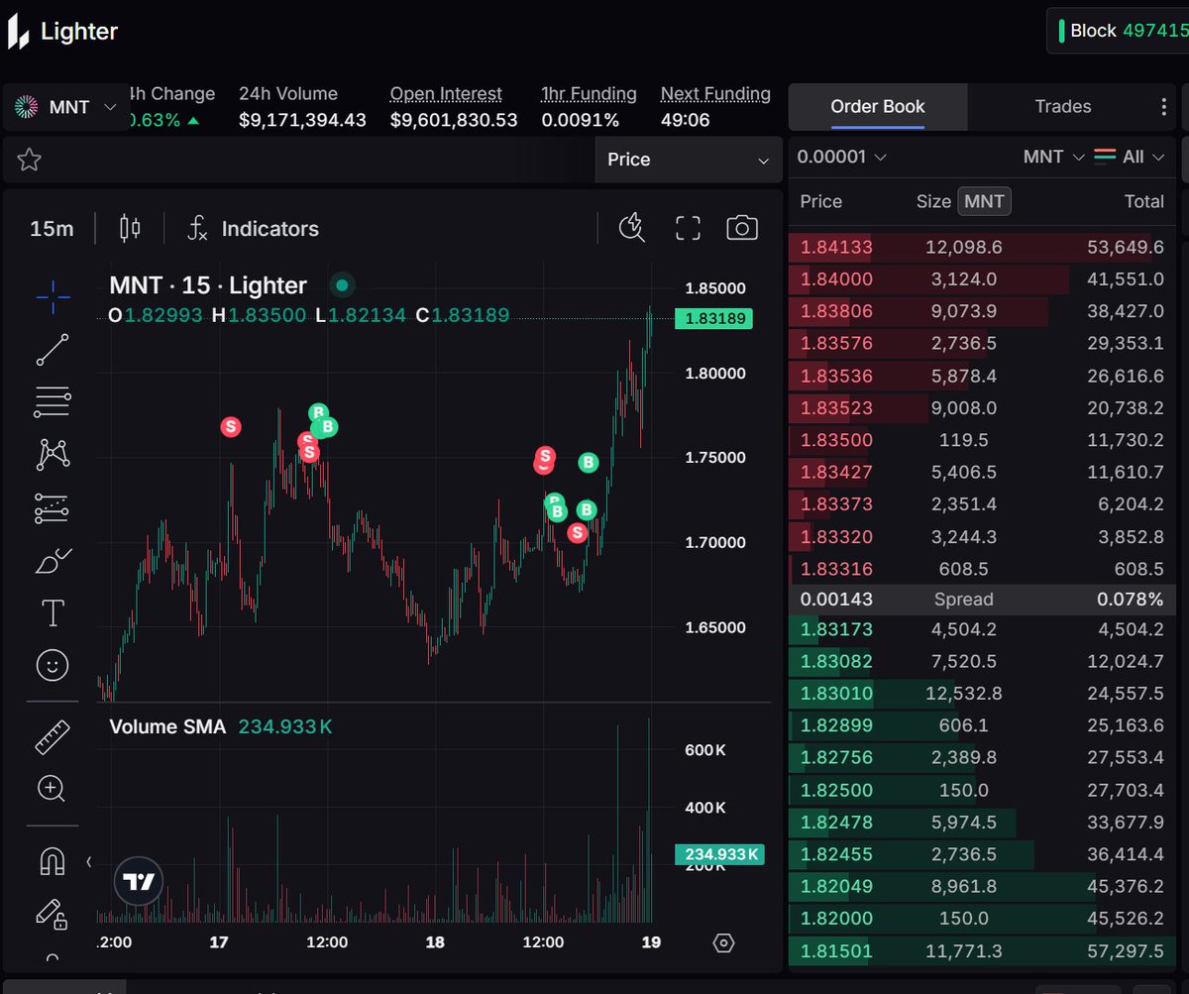Open the order book three-dot menu
This screenshot has width=1189, height=994.
(x=1164, y=107)
